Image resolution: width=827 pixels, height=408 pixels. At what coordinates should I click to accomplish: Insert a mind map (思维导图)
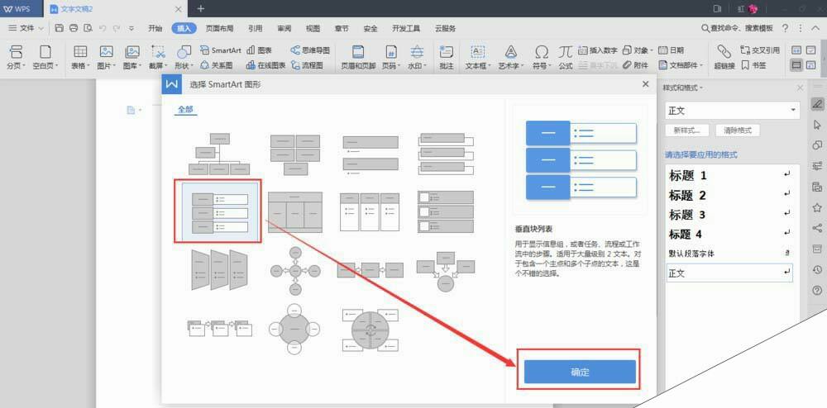[x=310, y=50]
